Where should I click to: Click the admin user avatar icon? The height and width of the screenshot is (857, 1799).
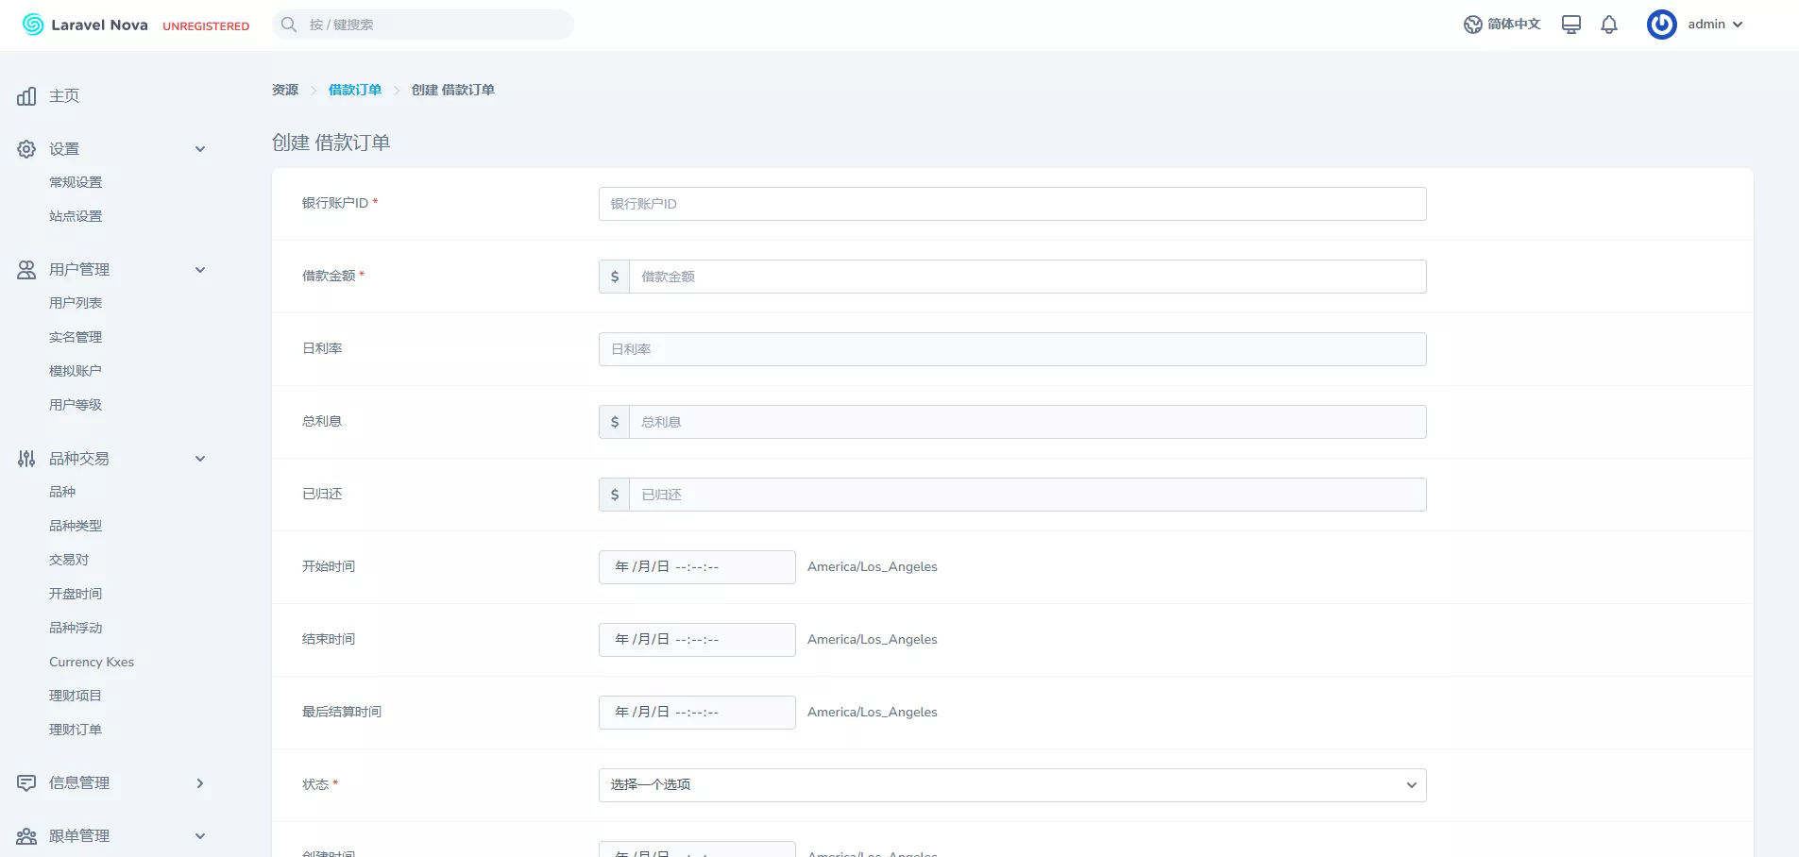1661,25
